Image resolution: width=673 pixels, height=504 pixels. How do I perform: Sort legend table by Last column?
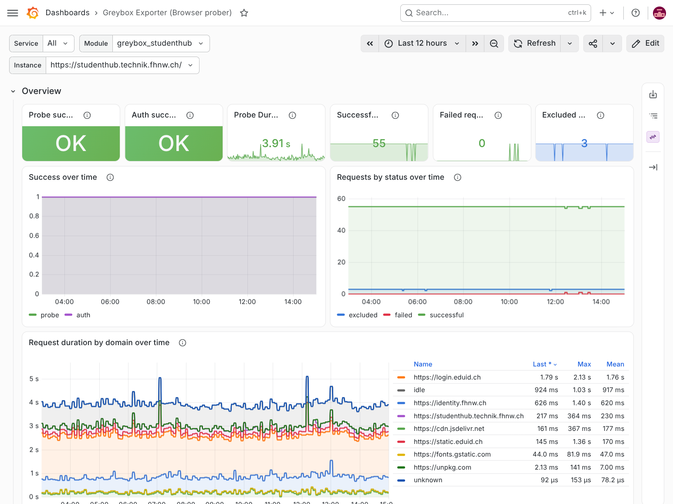pyautogui.click(x=545, y=364)
